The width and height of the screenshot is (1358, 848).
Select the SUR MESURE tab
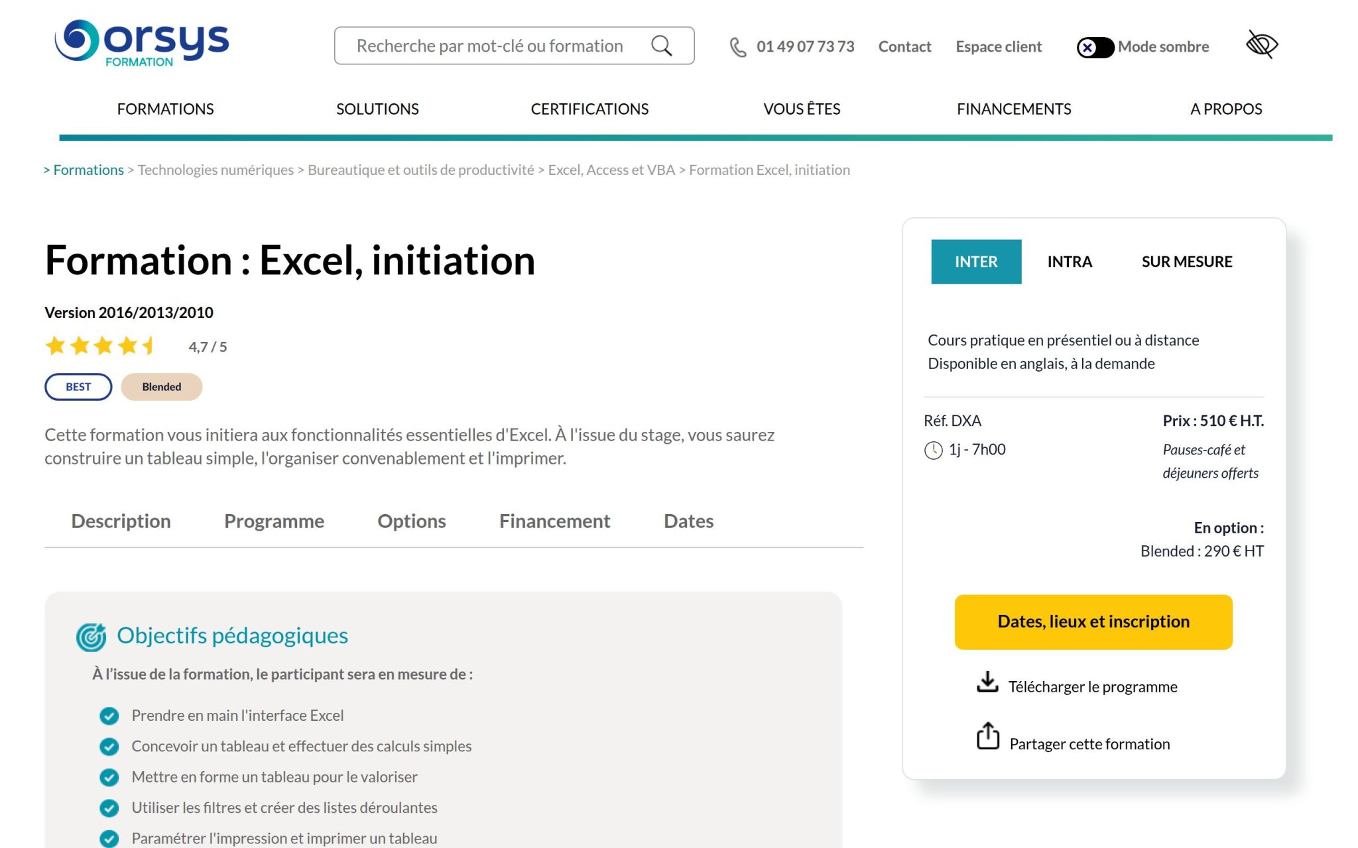click(1186, 262)
